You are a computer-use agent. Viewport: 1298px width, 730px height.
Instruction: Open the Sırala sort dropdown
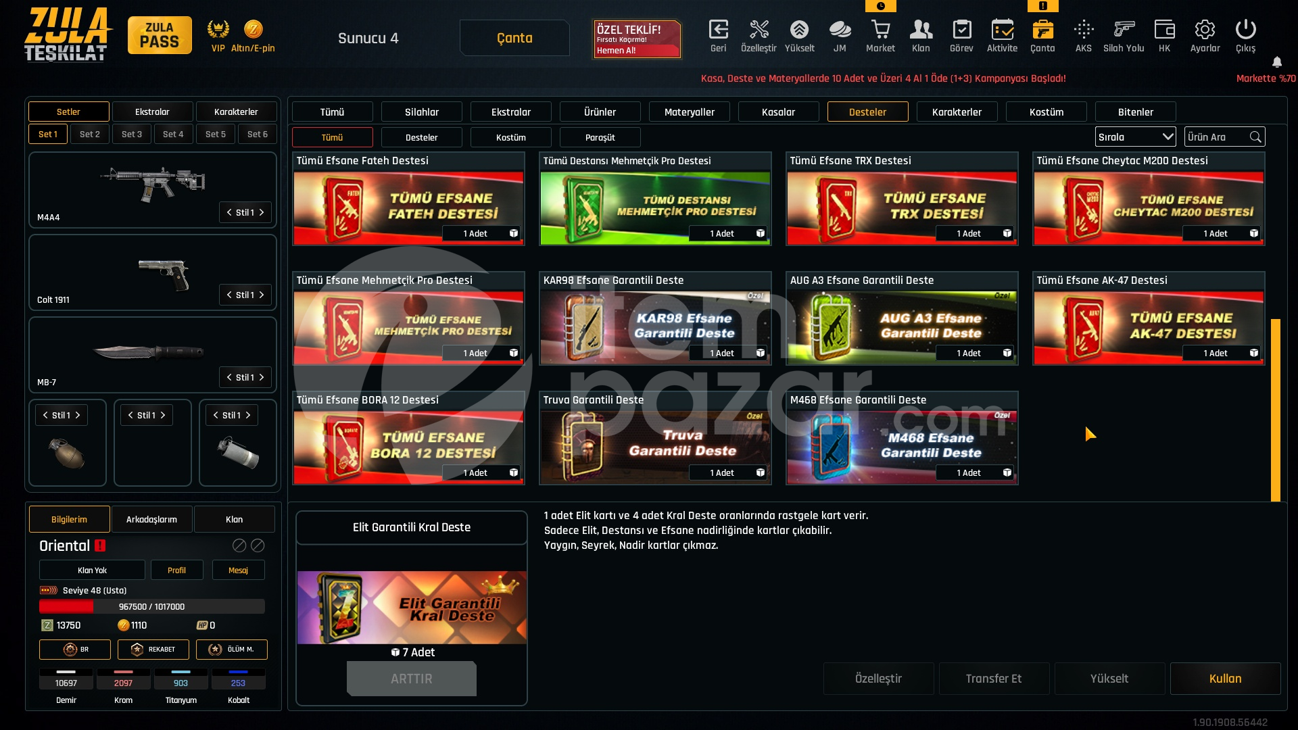pyautogui.click(x=1136, y=137)
